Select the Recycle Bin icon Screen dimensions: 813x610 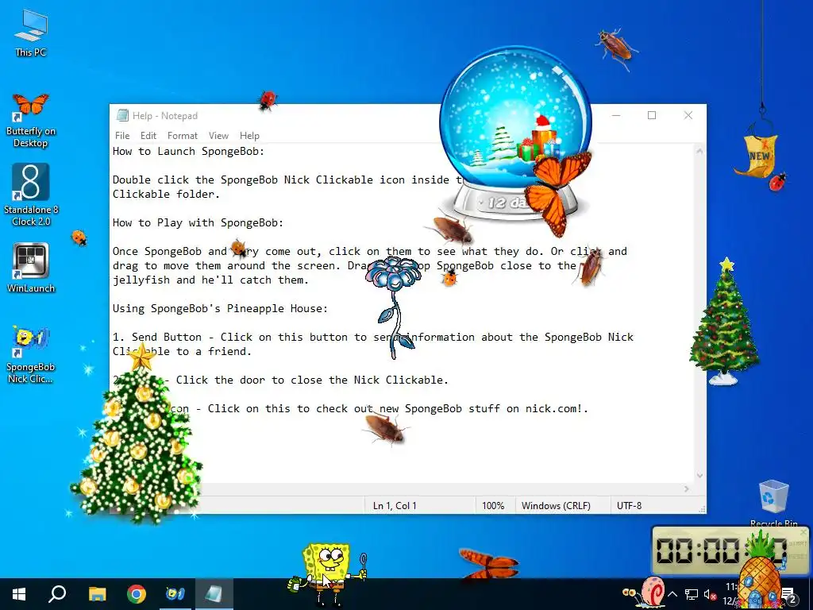click(773, 502)
